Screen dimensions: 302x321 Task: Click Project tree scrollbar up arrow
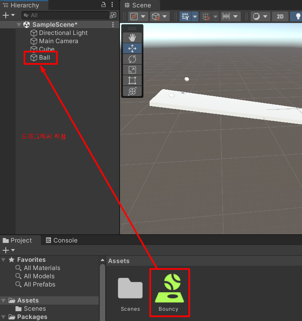coord(102,260)
